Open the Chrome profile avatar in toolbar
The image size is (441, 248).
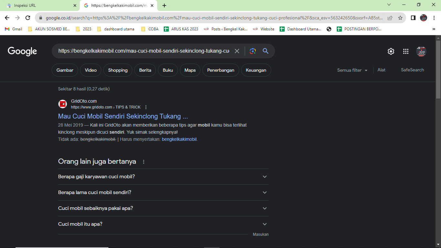tap(424, 18)
